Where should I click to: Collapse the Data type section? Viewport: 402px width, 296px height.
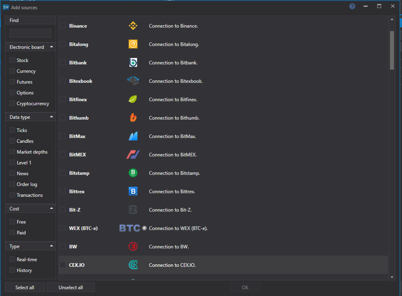(51, 117)
